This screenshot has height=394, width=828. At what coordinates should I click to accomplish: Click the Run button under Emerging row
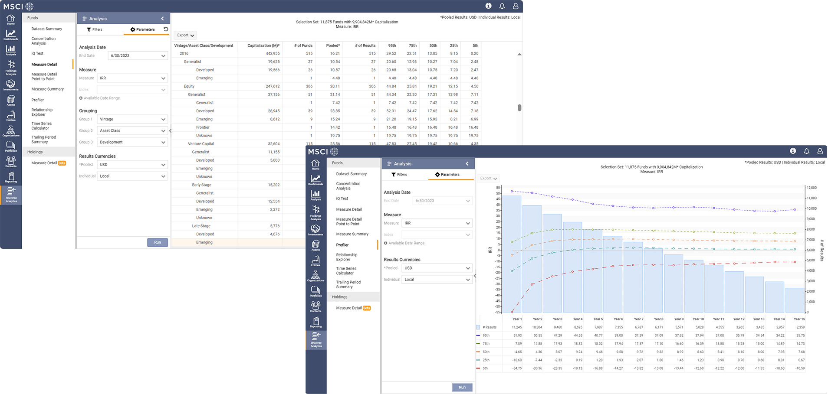(x=158, y=242)
